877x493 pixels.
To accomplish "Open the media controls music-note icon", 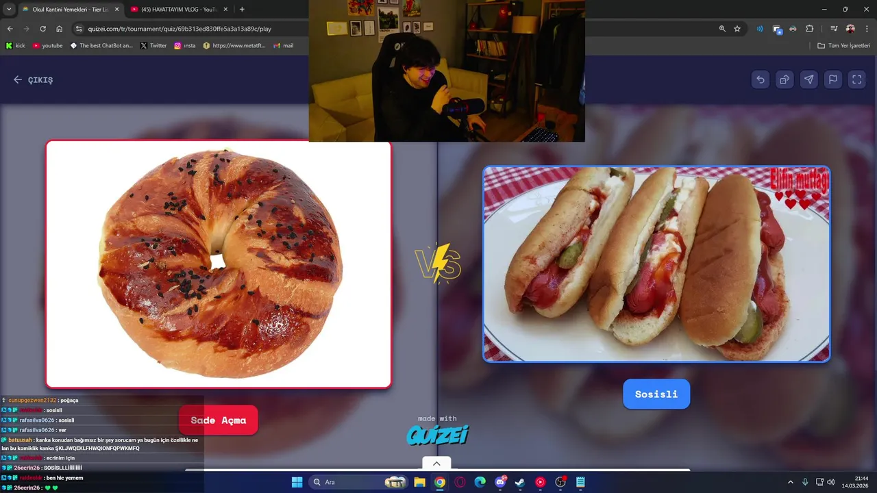I will click(x=834, y=29).
